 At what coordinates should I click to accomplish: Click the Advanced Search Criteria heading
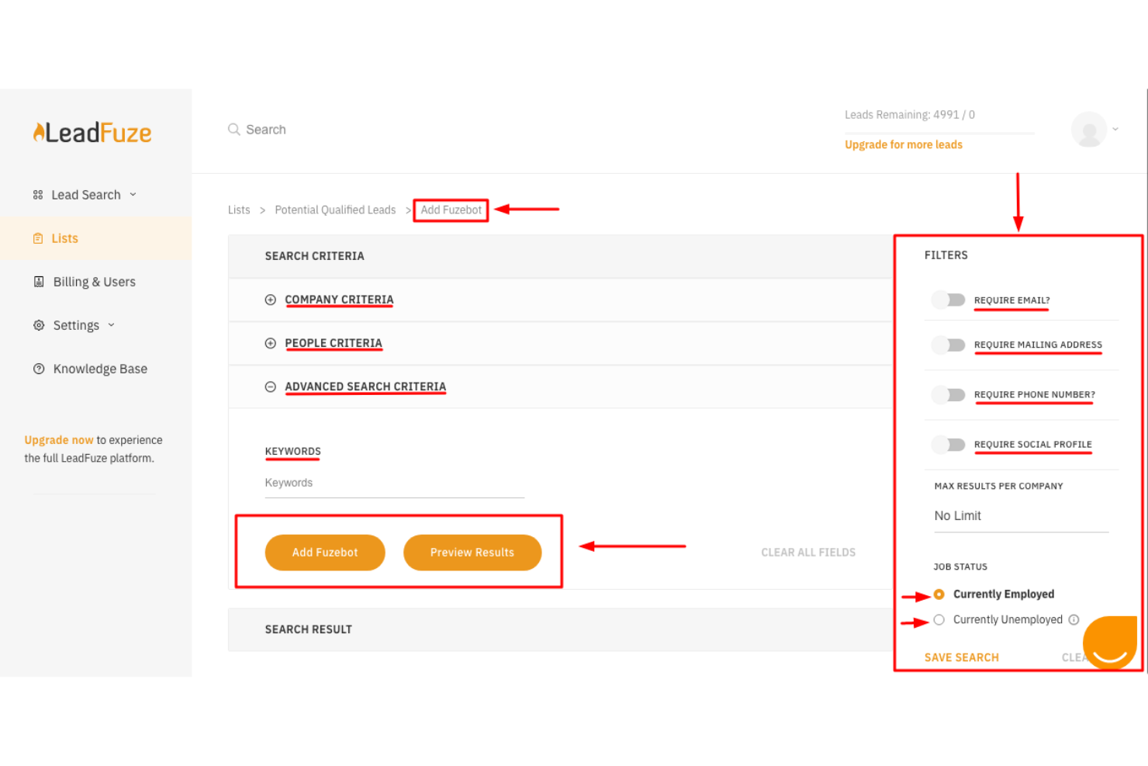(365, 386)
